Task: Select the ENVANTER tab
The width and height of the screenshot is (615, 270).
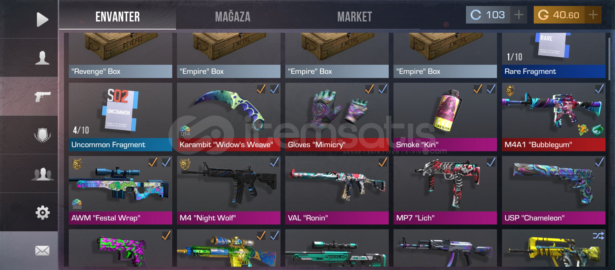Action: 117,17
